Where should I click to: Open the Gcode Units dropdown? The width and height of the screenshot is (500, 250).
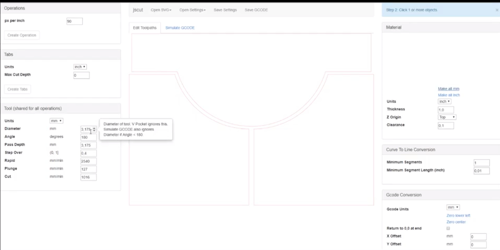click(x=453, y=208)
